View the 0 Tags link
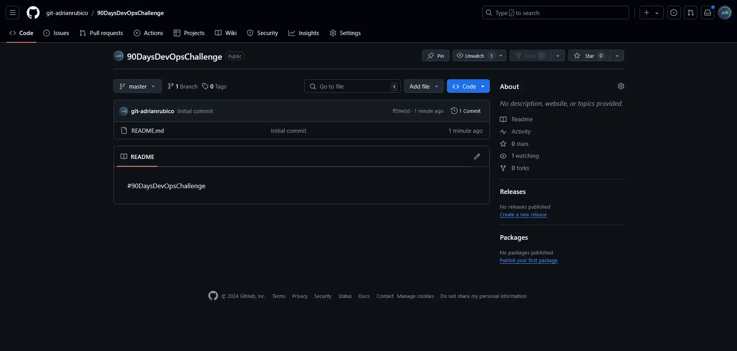737x351 pixels. click(214, 86)
